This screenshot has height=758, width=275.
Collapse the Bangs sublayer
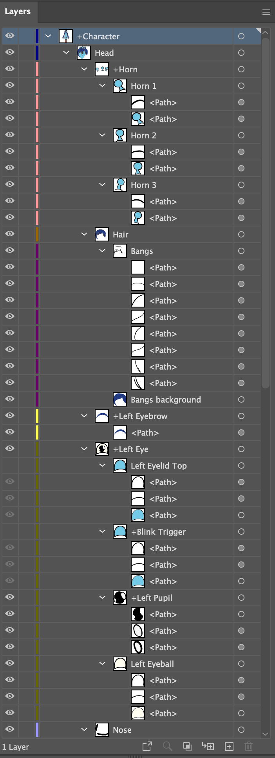(102, 251)
